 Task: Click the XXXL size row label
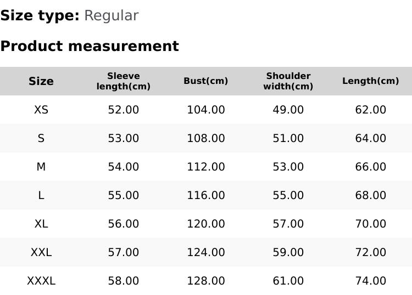(41, 281)
